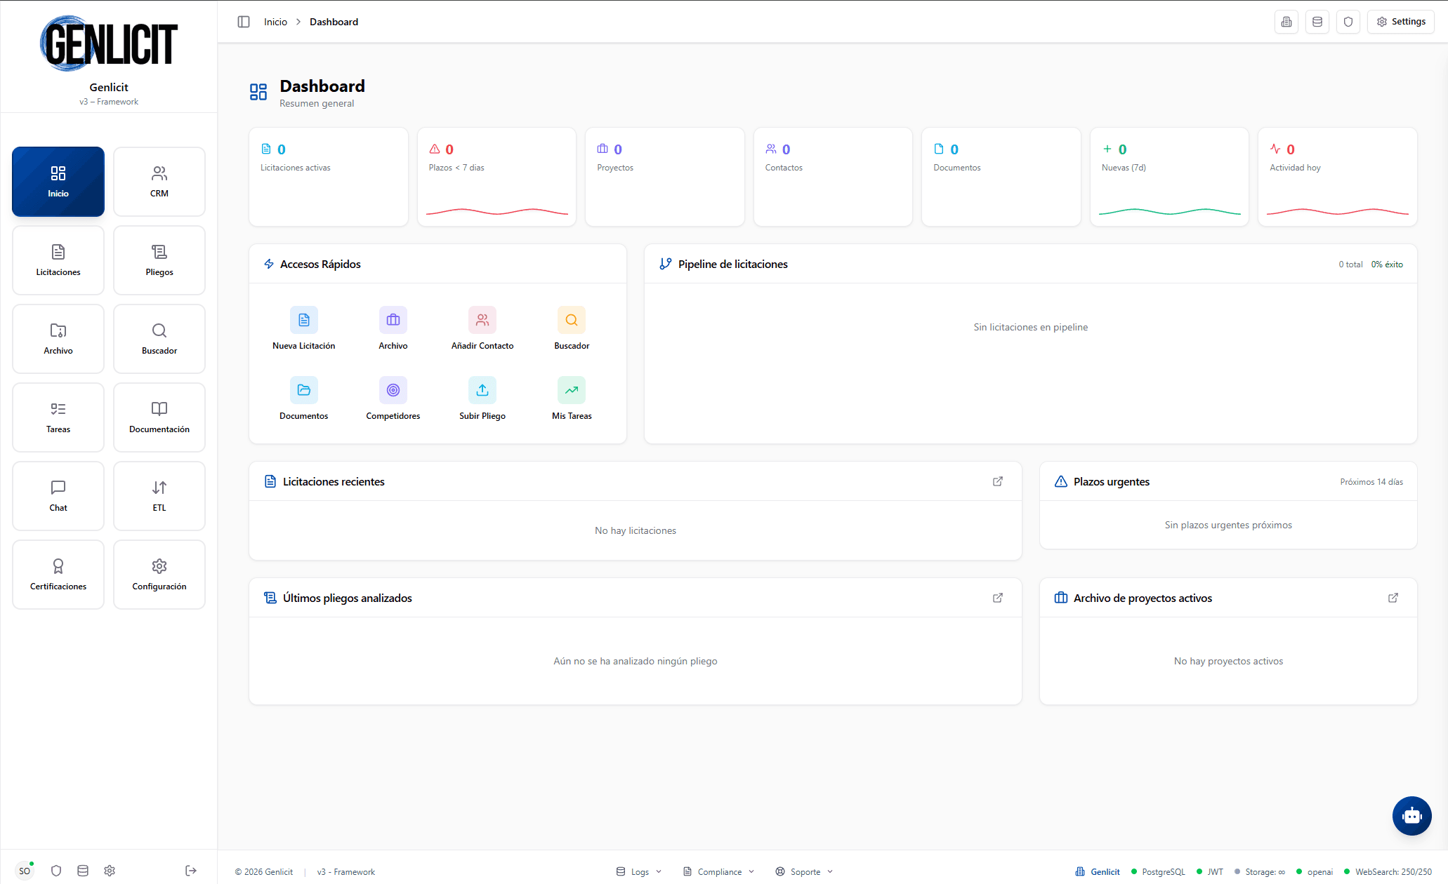
Task: Click Añadir Contacto quick access shortcut
Action: (482, 328)
